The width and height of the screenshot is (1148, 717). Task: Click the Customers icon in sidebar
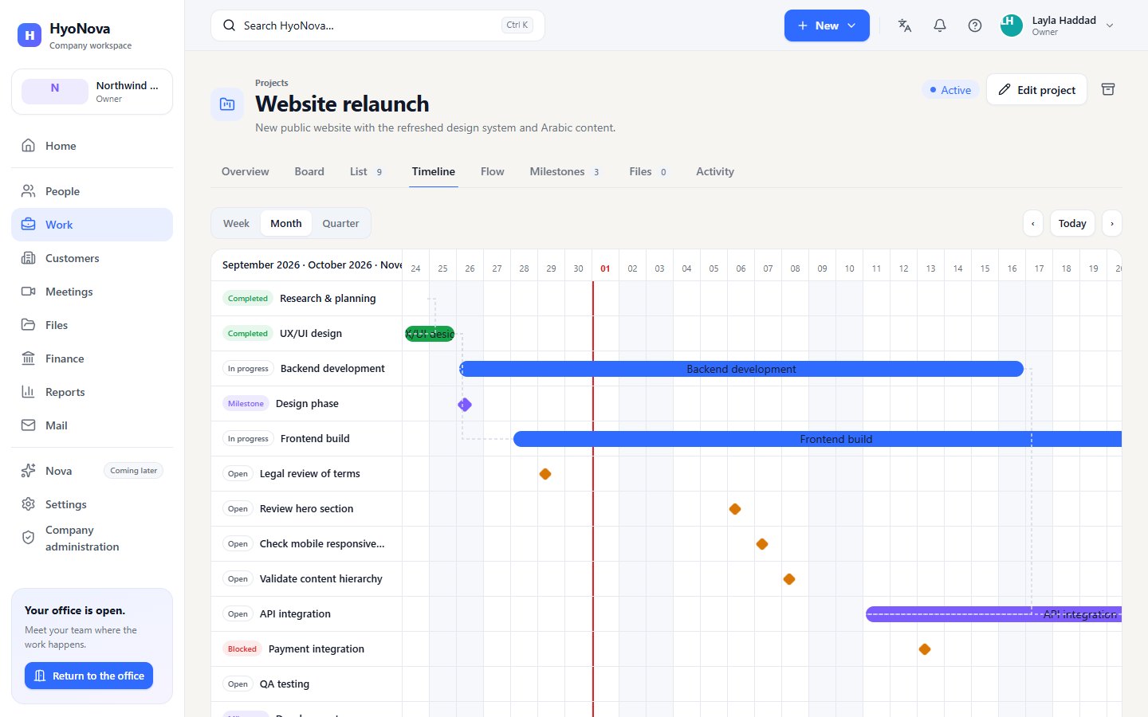tap(29, 258)
